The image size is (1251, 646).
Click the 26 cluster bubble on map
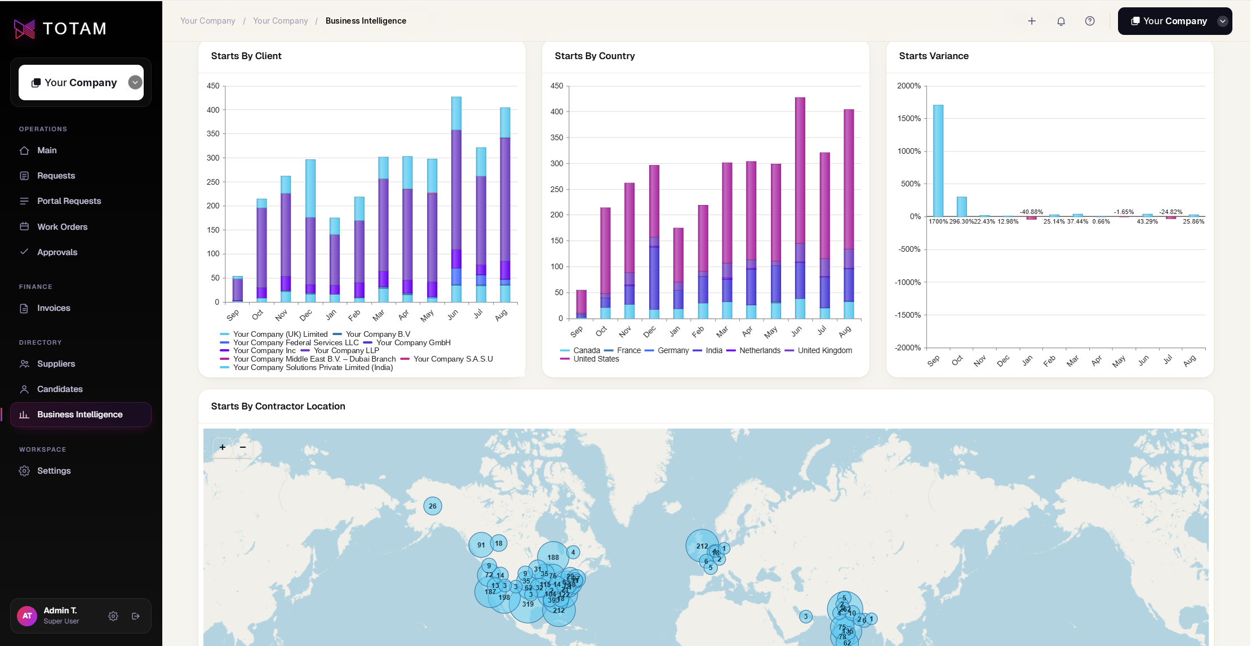pyautogui.click(x=433, y=506)
